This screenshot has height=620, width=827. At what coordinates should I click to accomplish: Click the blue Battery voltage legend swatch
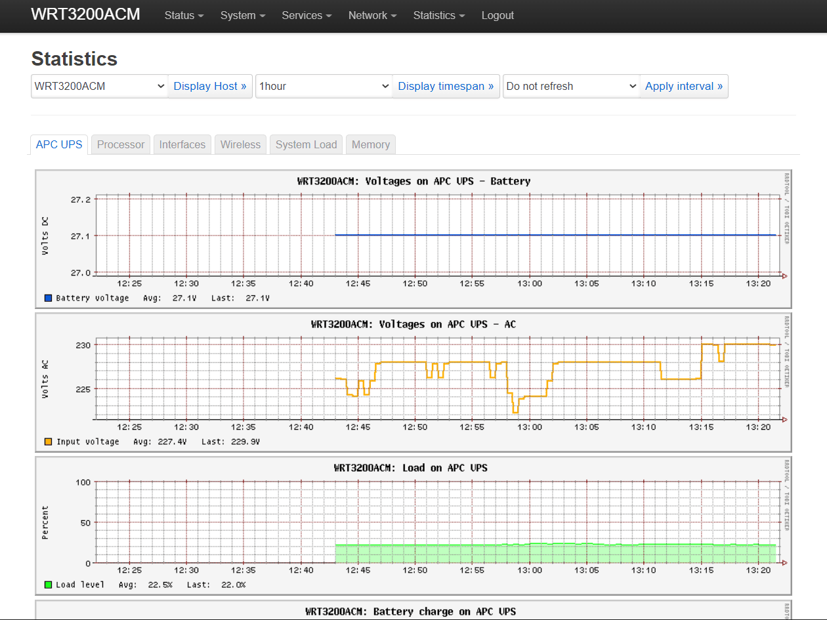click(48, 298)
